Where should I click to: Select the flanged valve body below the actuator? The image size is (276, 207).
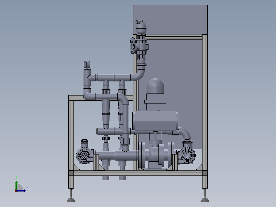click(x=156, y=156)
